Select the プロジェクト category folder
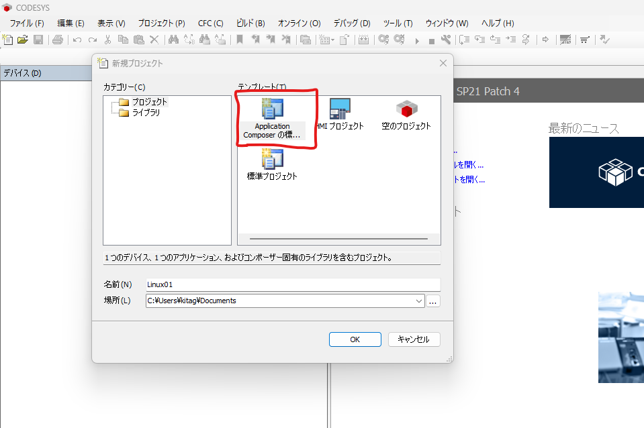 coord(143,102)
